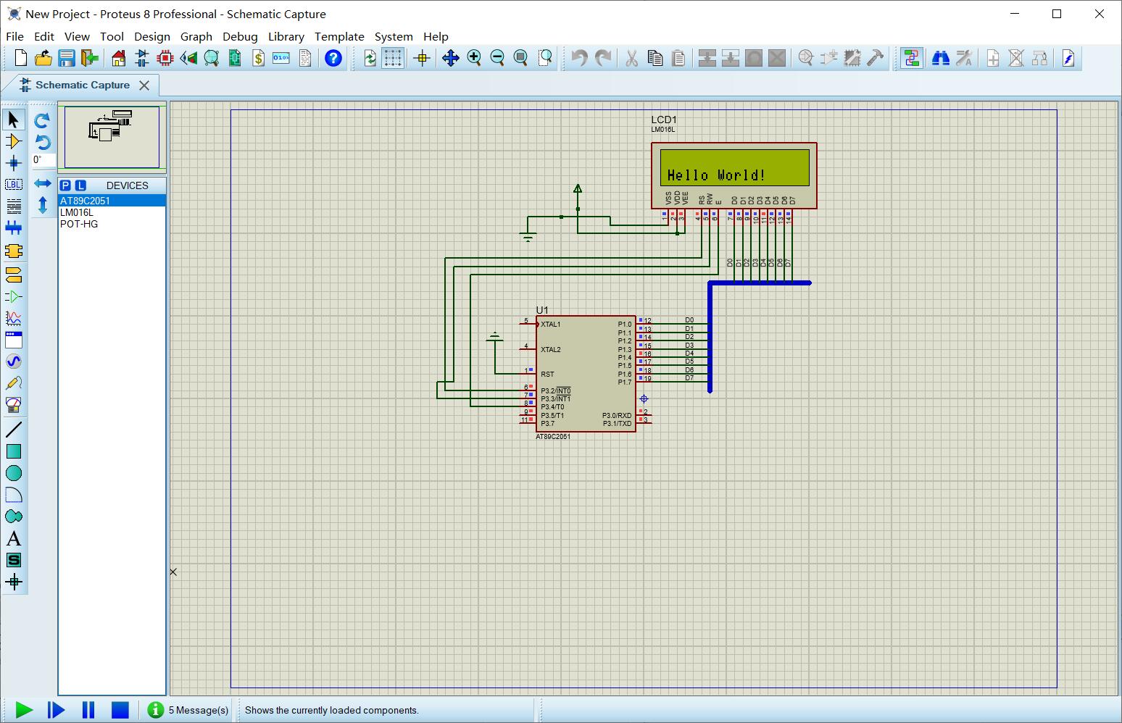Zoom to selected area

click(545, 58)
